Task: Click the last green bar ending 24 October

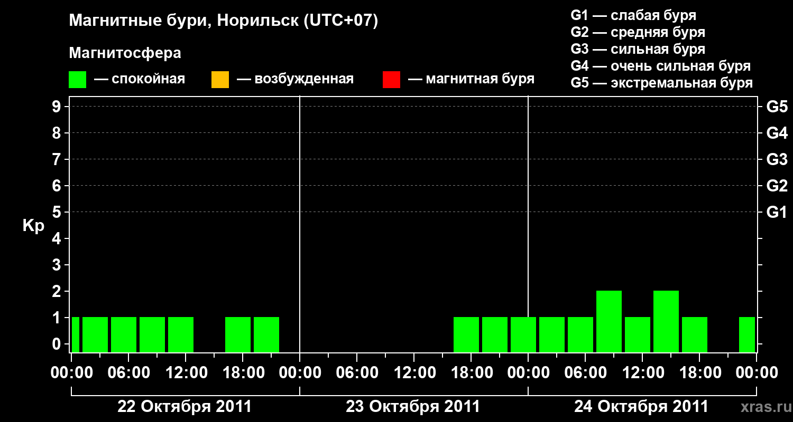Action: (x=747, y=334)
